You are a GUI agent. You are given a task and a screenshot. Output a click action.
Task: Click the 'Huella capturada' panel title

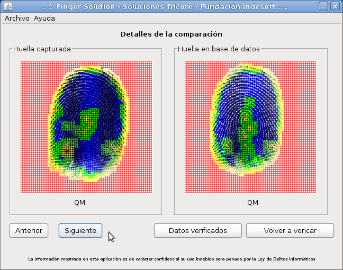pyautogui.click(x=42, y=49)
